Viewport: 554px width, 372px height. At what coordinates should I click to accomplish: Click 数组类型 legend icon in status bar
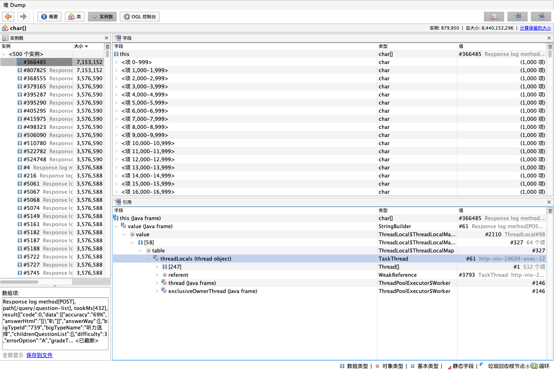point(342,366)
